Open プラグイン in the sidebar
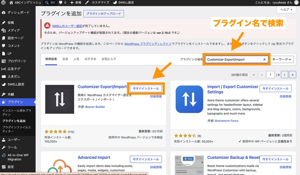The width and height of the screenshot is (300, 175). click(x=18, y=102)
